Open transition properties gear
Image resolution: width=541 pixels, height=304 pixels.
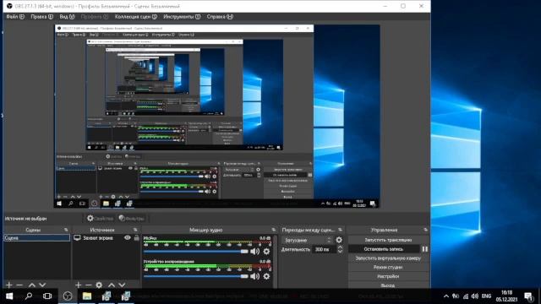339,240
